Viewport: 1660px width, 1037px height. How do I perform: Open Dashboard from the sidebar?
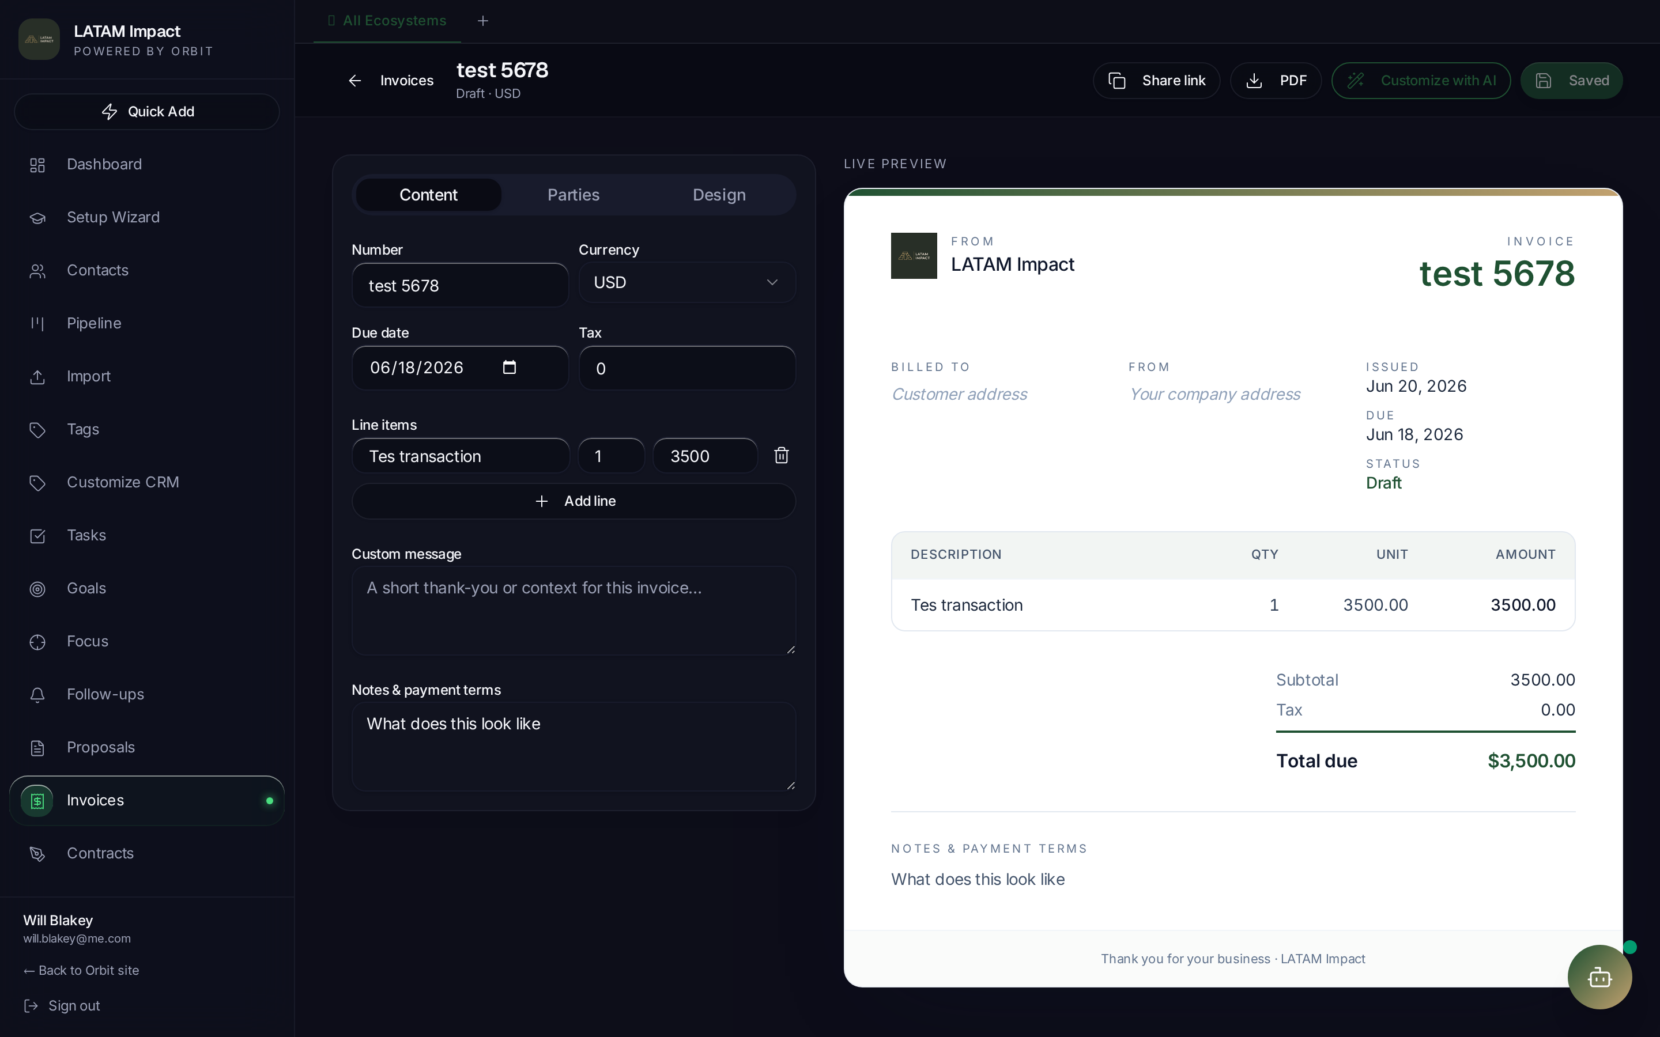click(x=147, y=165)
